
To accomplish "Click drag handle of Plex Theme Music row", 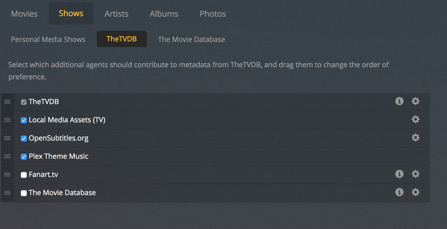I will point(7,156).
